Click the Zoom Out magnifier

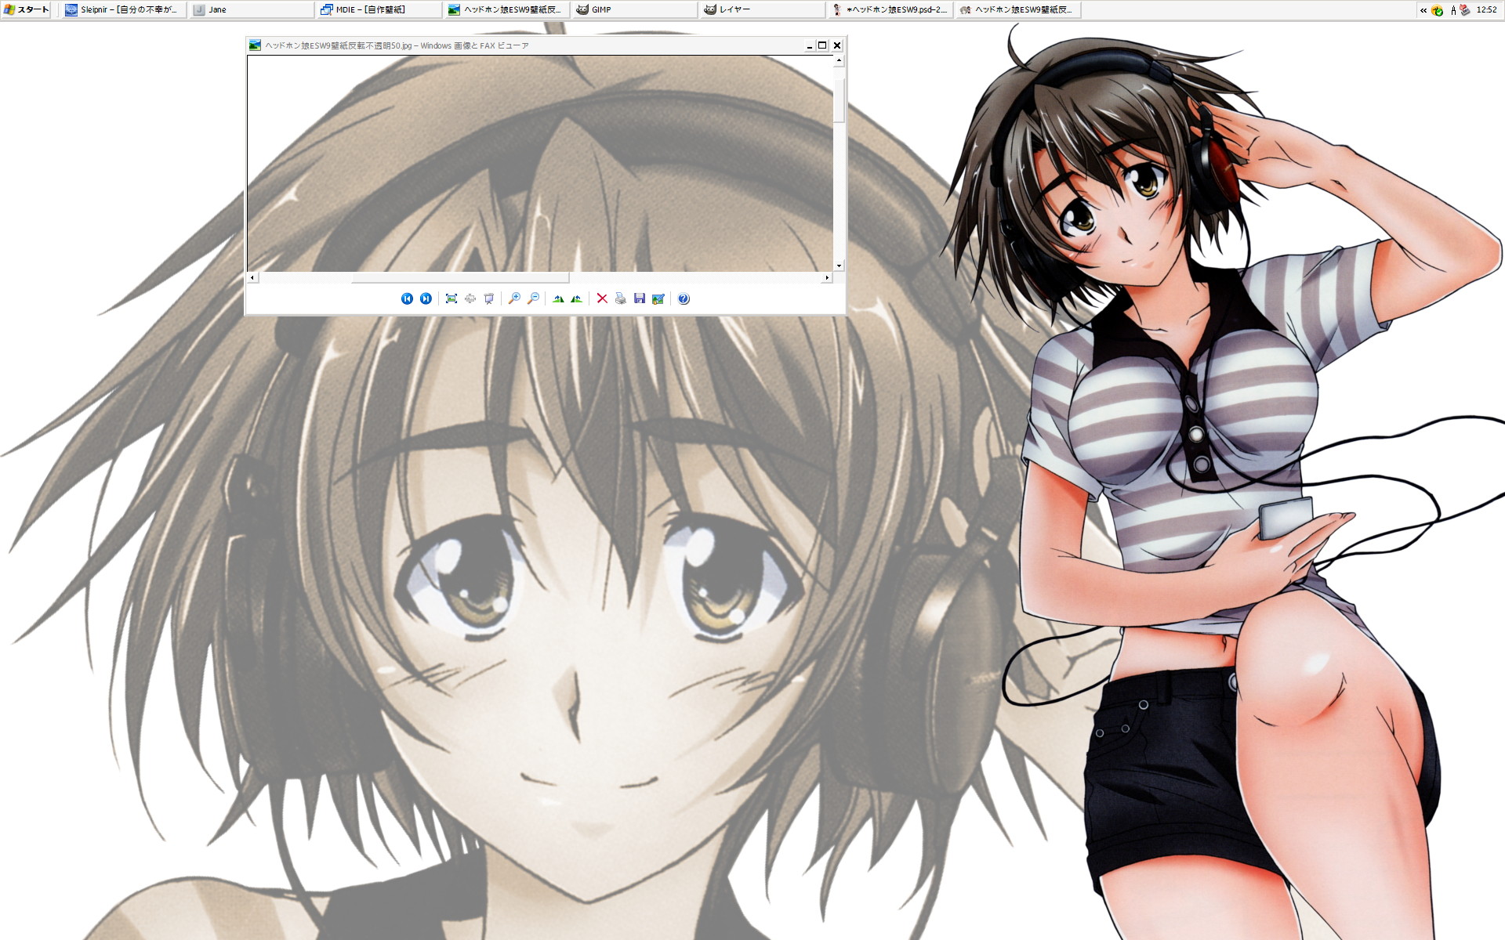533,298
